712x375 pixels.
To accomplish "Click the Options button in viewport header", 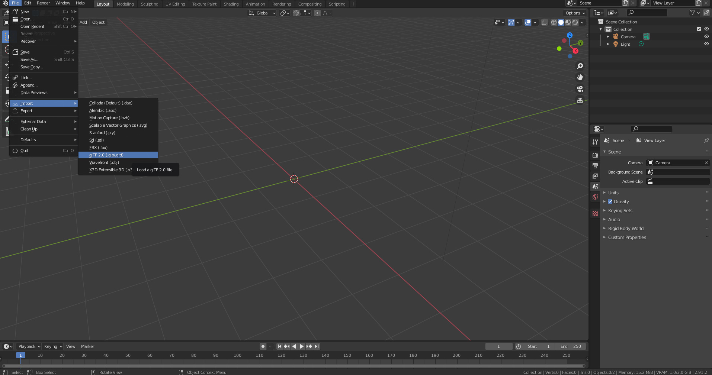I will 575,13.
